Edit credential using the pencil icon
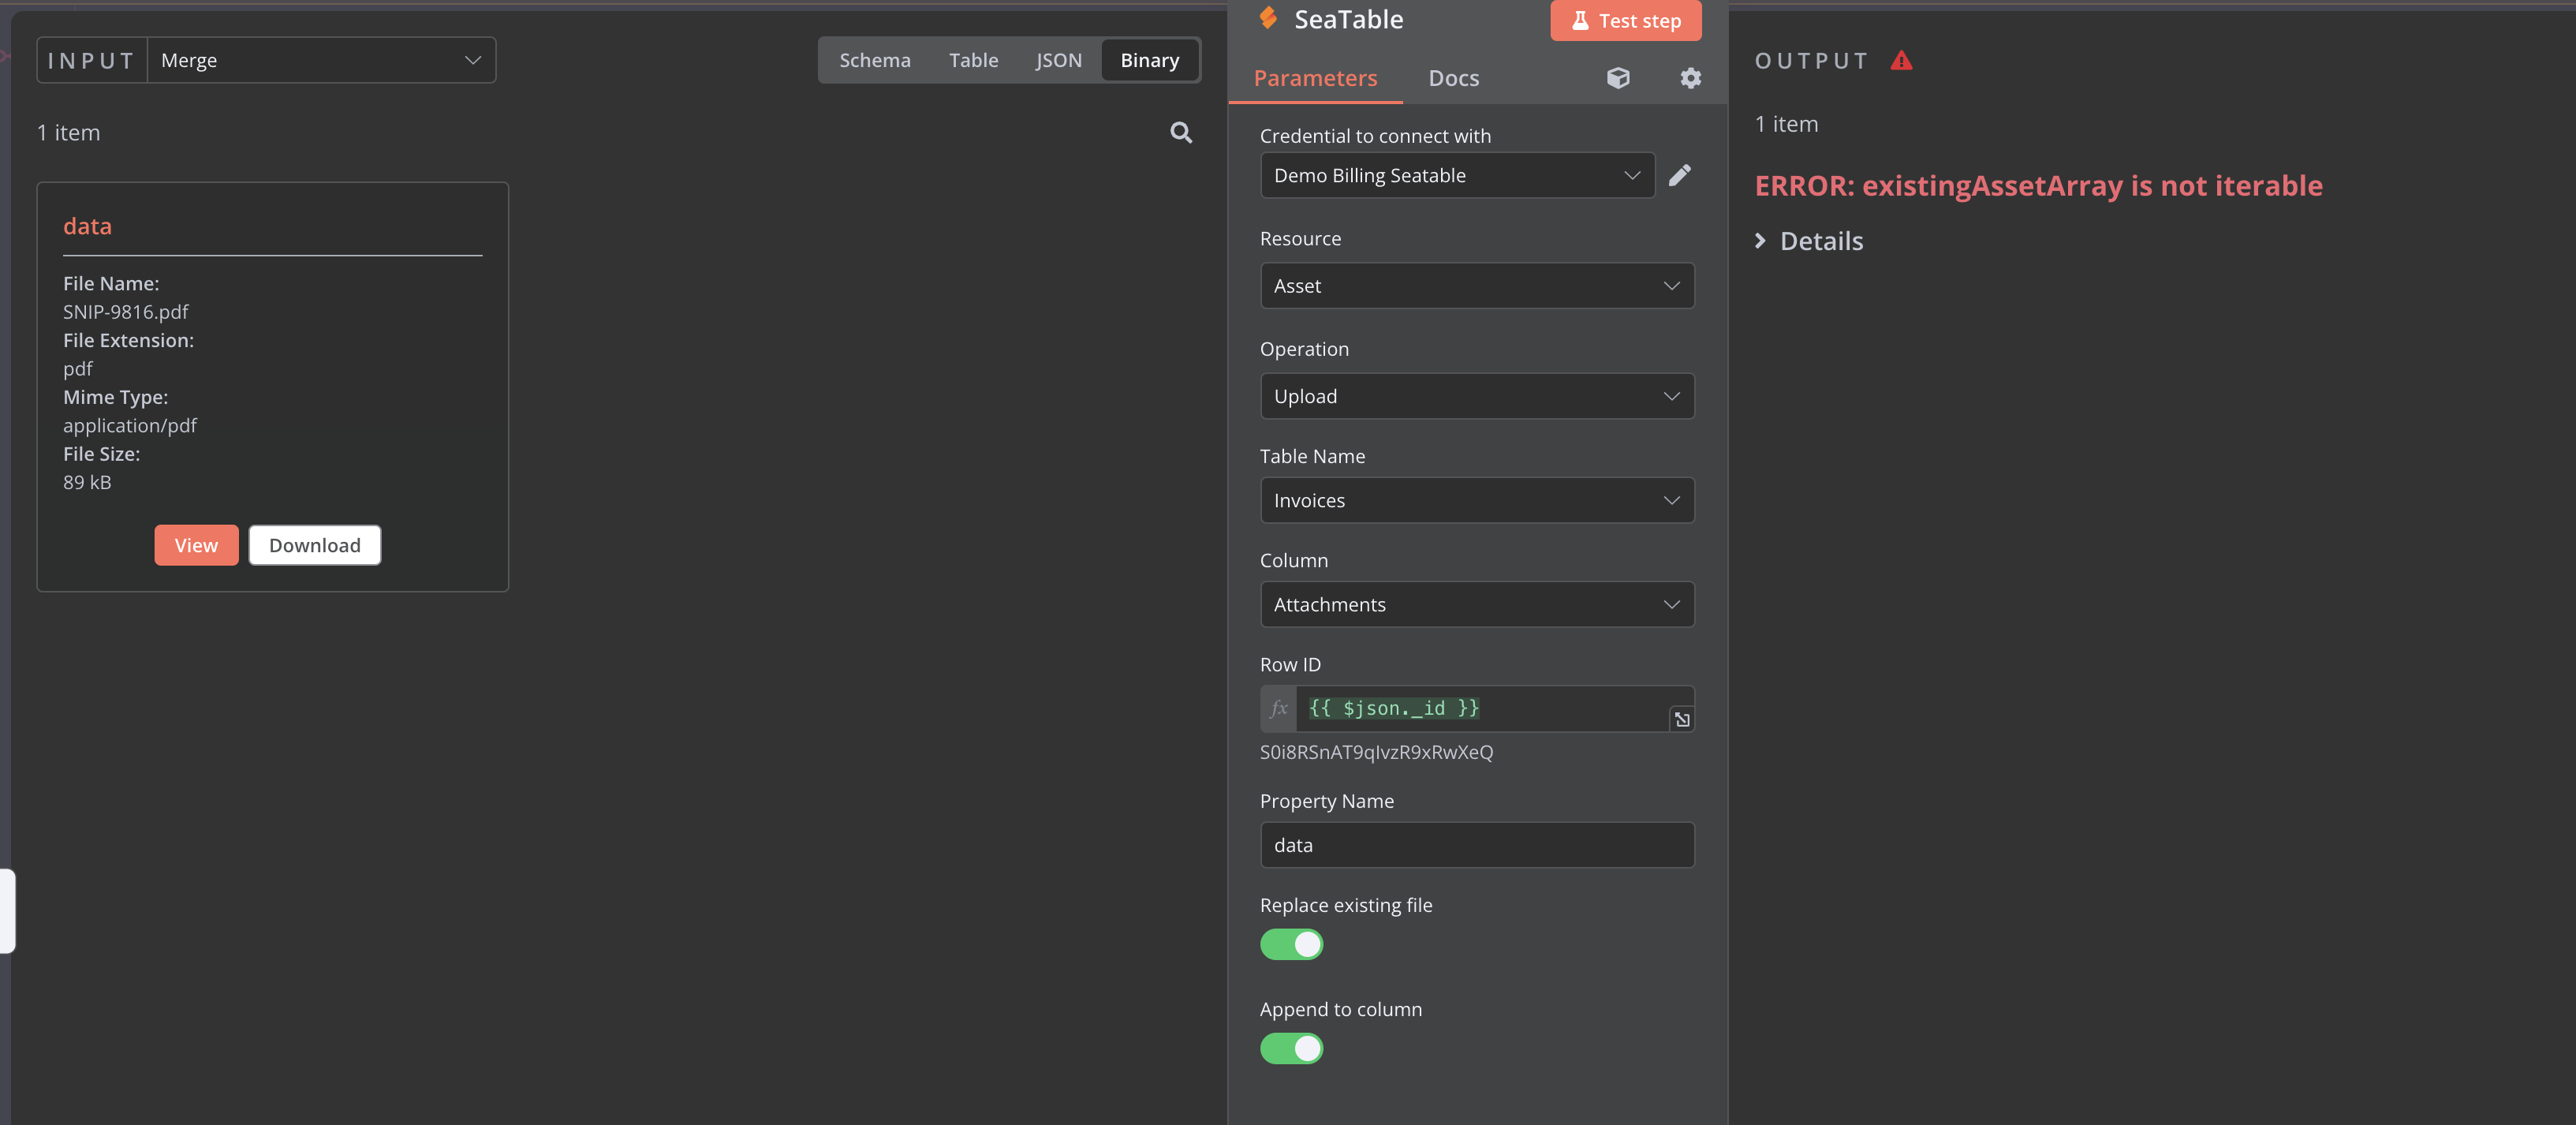Screen dimensions: 2576x1125 pos(1680,175)
